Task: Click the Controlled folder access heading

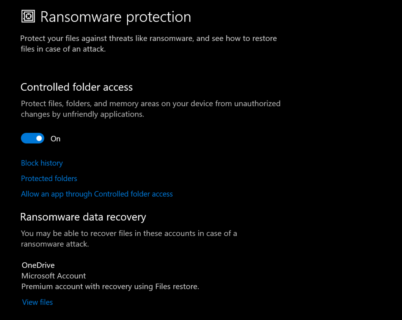Action: tap(77, 87)
